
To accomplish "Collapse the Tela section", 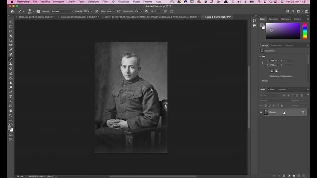I will [260, 57].
